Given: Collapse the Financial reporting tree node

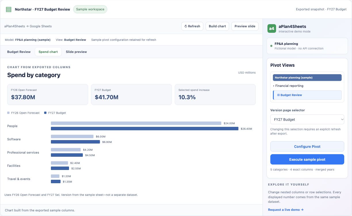Looking at the screenshot, I should click(x=274, y=86).
